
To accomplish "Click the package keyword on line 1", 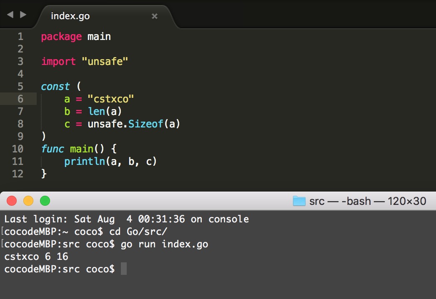I will pyautogui.click(x=61, y=37).
